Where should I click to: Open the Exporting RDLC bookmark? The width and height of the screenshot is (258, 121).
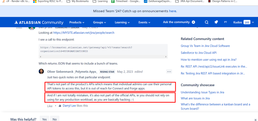[x=48, y=1]
